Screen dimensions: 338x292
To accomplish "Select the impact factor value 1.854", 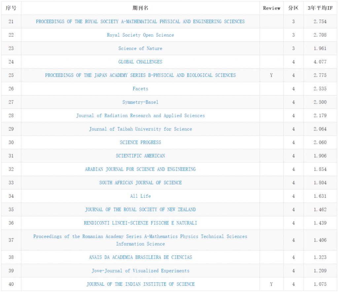I will [320, 169].
